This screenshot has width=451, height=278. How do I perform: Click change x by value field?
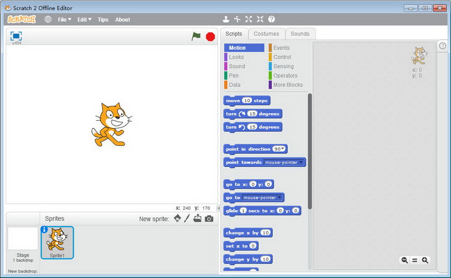click(266, 232)
